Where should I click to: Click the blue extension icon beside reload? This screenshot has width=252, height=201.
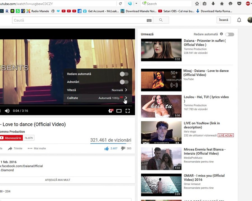(130, 4)
